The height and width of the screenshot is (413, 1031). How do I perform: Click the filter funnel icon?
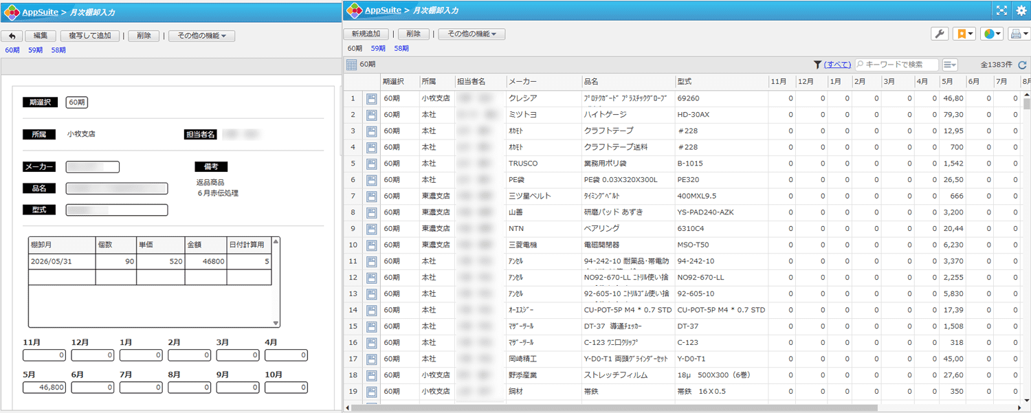coord(817,65)
